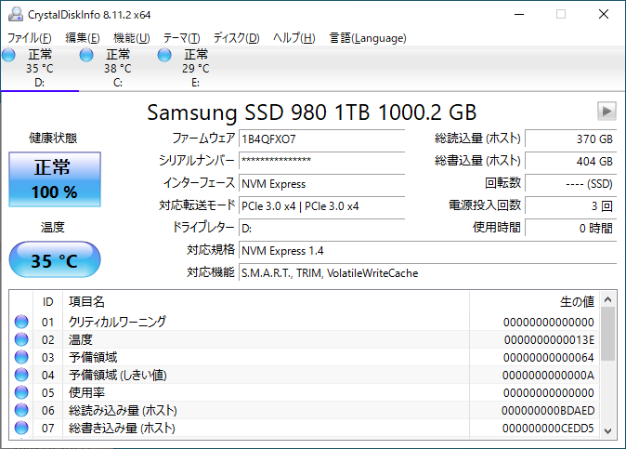Viewport: 626px width, 449px height.
Task: Click the 35 °C temperature button
Action: [x=55, y=259]
